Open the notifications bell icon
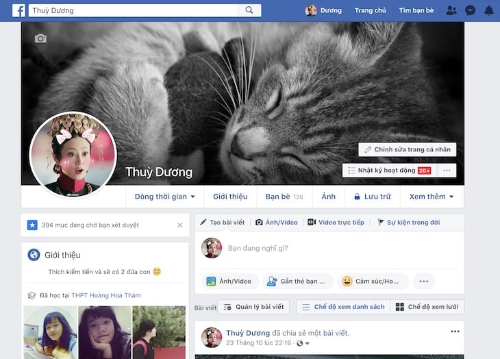This screenshot has height=359, width=500. tap(489, 10)
